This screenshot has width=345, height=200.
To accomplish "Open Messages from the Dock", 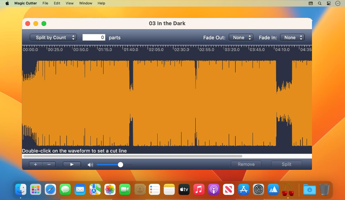I will coord(65,189).
